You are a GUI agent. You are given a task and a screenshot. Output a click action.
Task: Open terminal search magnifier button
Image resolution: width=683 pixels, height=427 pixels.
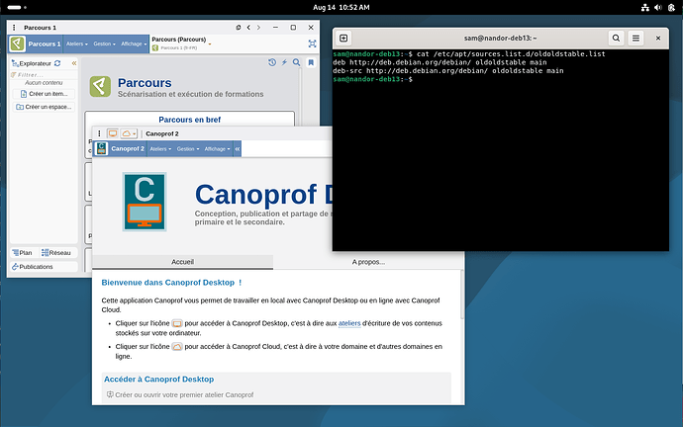tap(616, 38)
